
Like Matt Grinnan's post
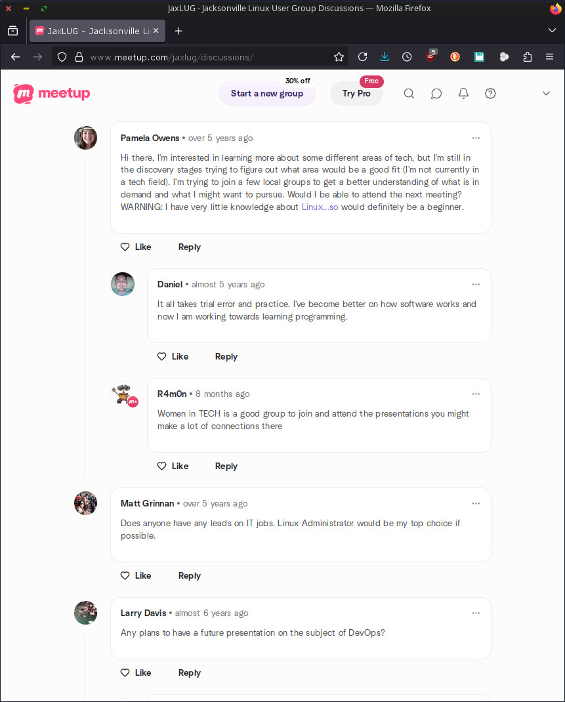pos(136,576)
